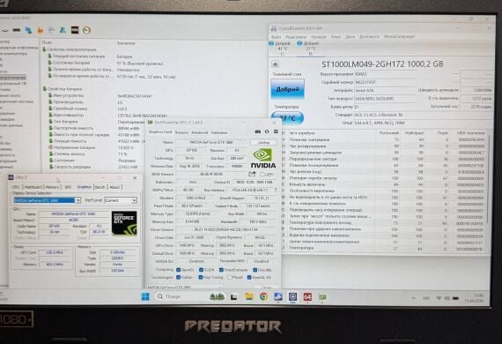The height and width of the screenshot is (344, 502).
Task: Toggle the OpenCL checkbox in GPU-Z
Action: click(178, 270)
